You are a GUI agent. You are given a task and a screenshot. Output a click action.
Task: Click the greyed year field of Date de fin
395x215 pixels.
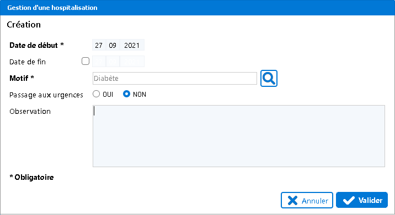click(132, 62)
